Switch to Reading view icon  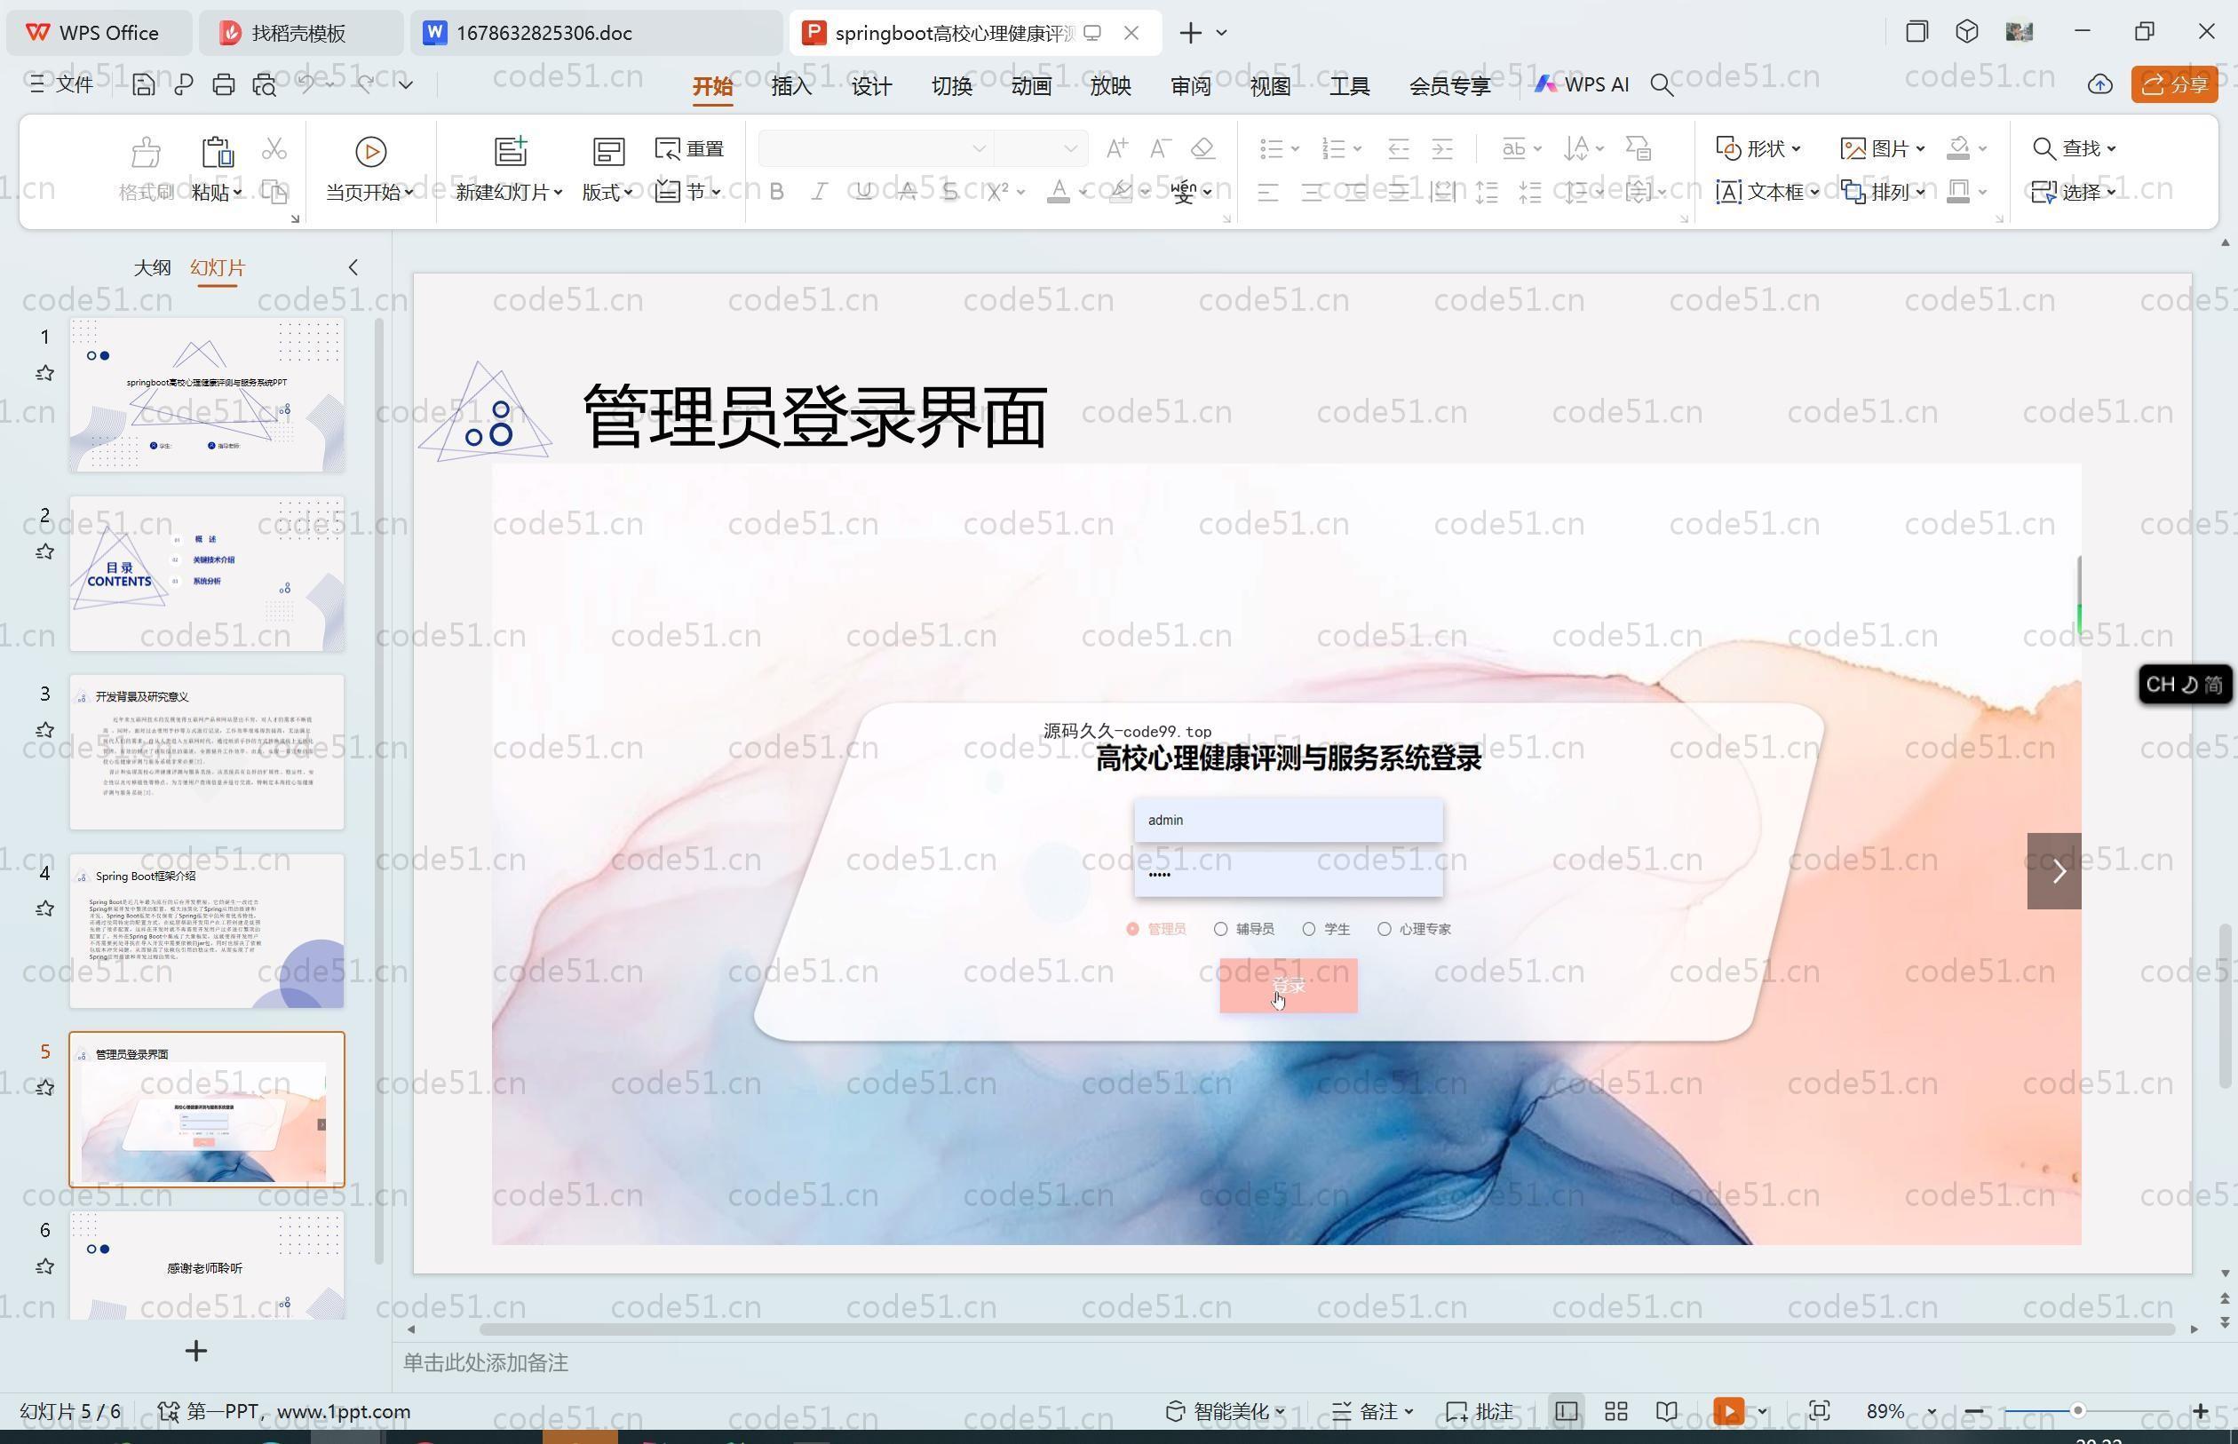(1666, 1411)
